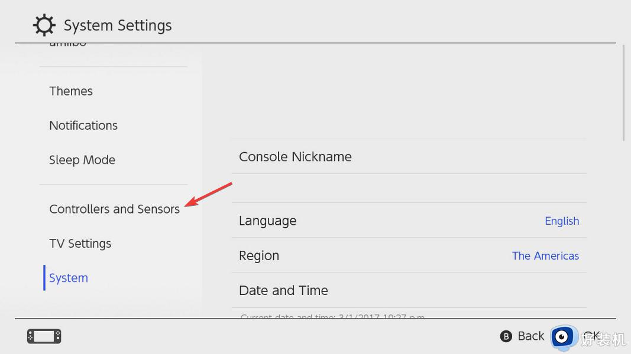Select TV Settings in the sidebar

point(80,244)
